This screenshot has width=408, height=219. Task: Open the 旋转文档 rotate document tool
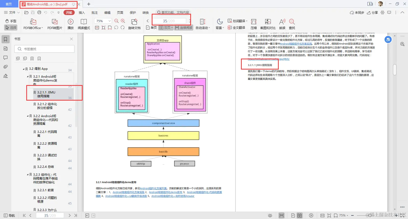pos(134,24)
